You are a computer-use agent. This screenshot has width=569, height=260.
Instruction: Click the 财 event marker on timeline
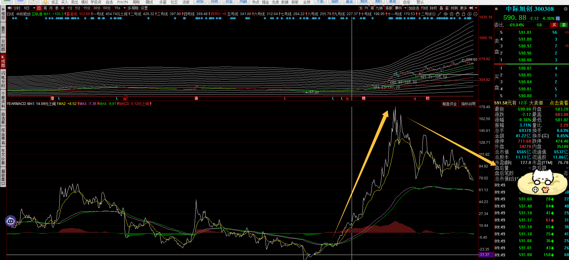428,98
